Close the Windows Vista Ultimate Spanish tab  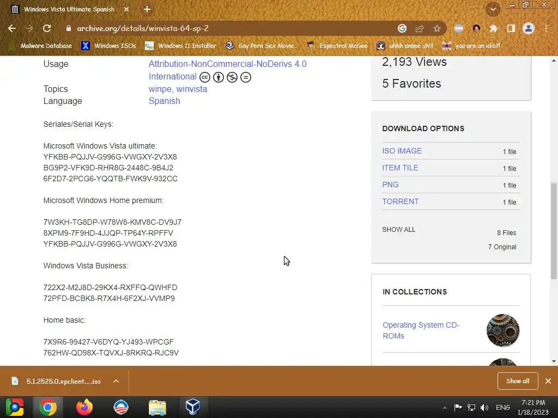pyautogui.click(x=126, y=9)
